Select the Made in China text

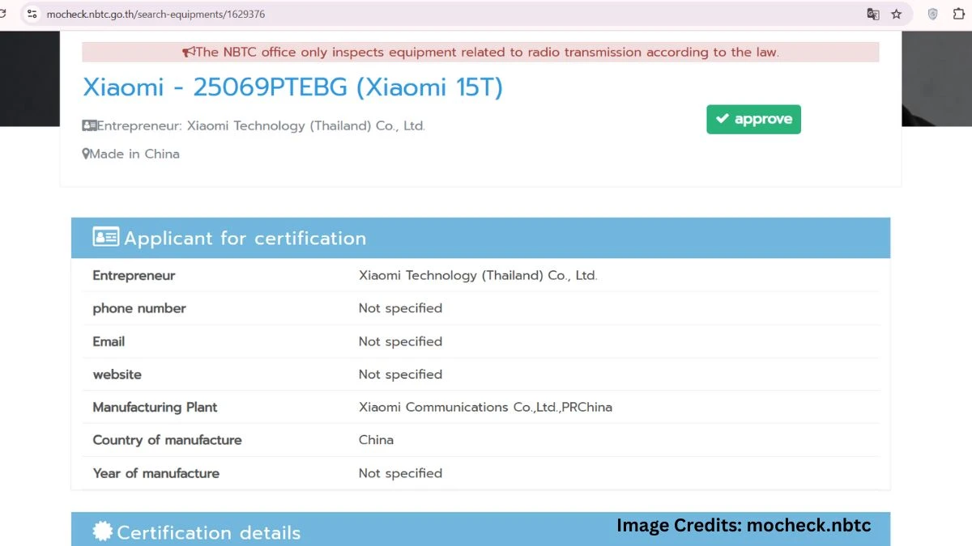click(134, 154)
